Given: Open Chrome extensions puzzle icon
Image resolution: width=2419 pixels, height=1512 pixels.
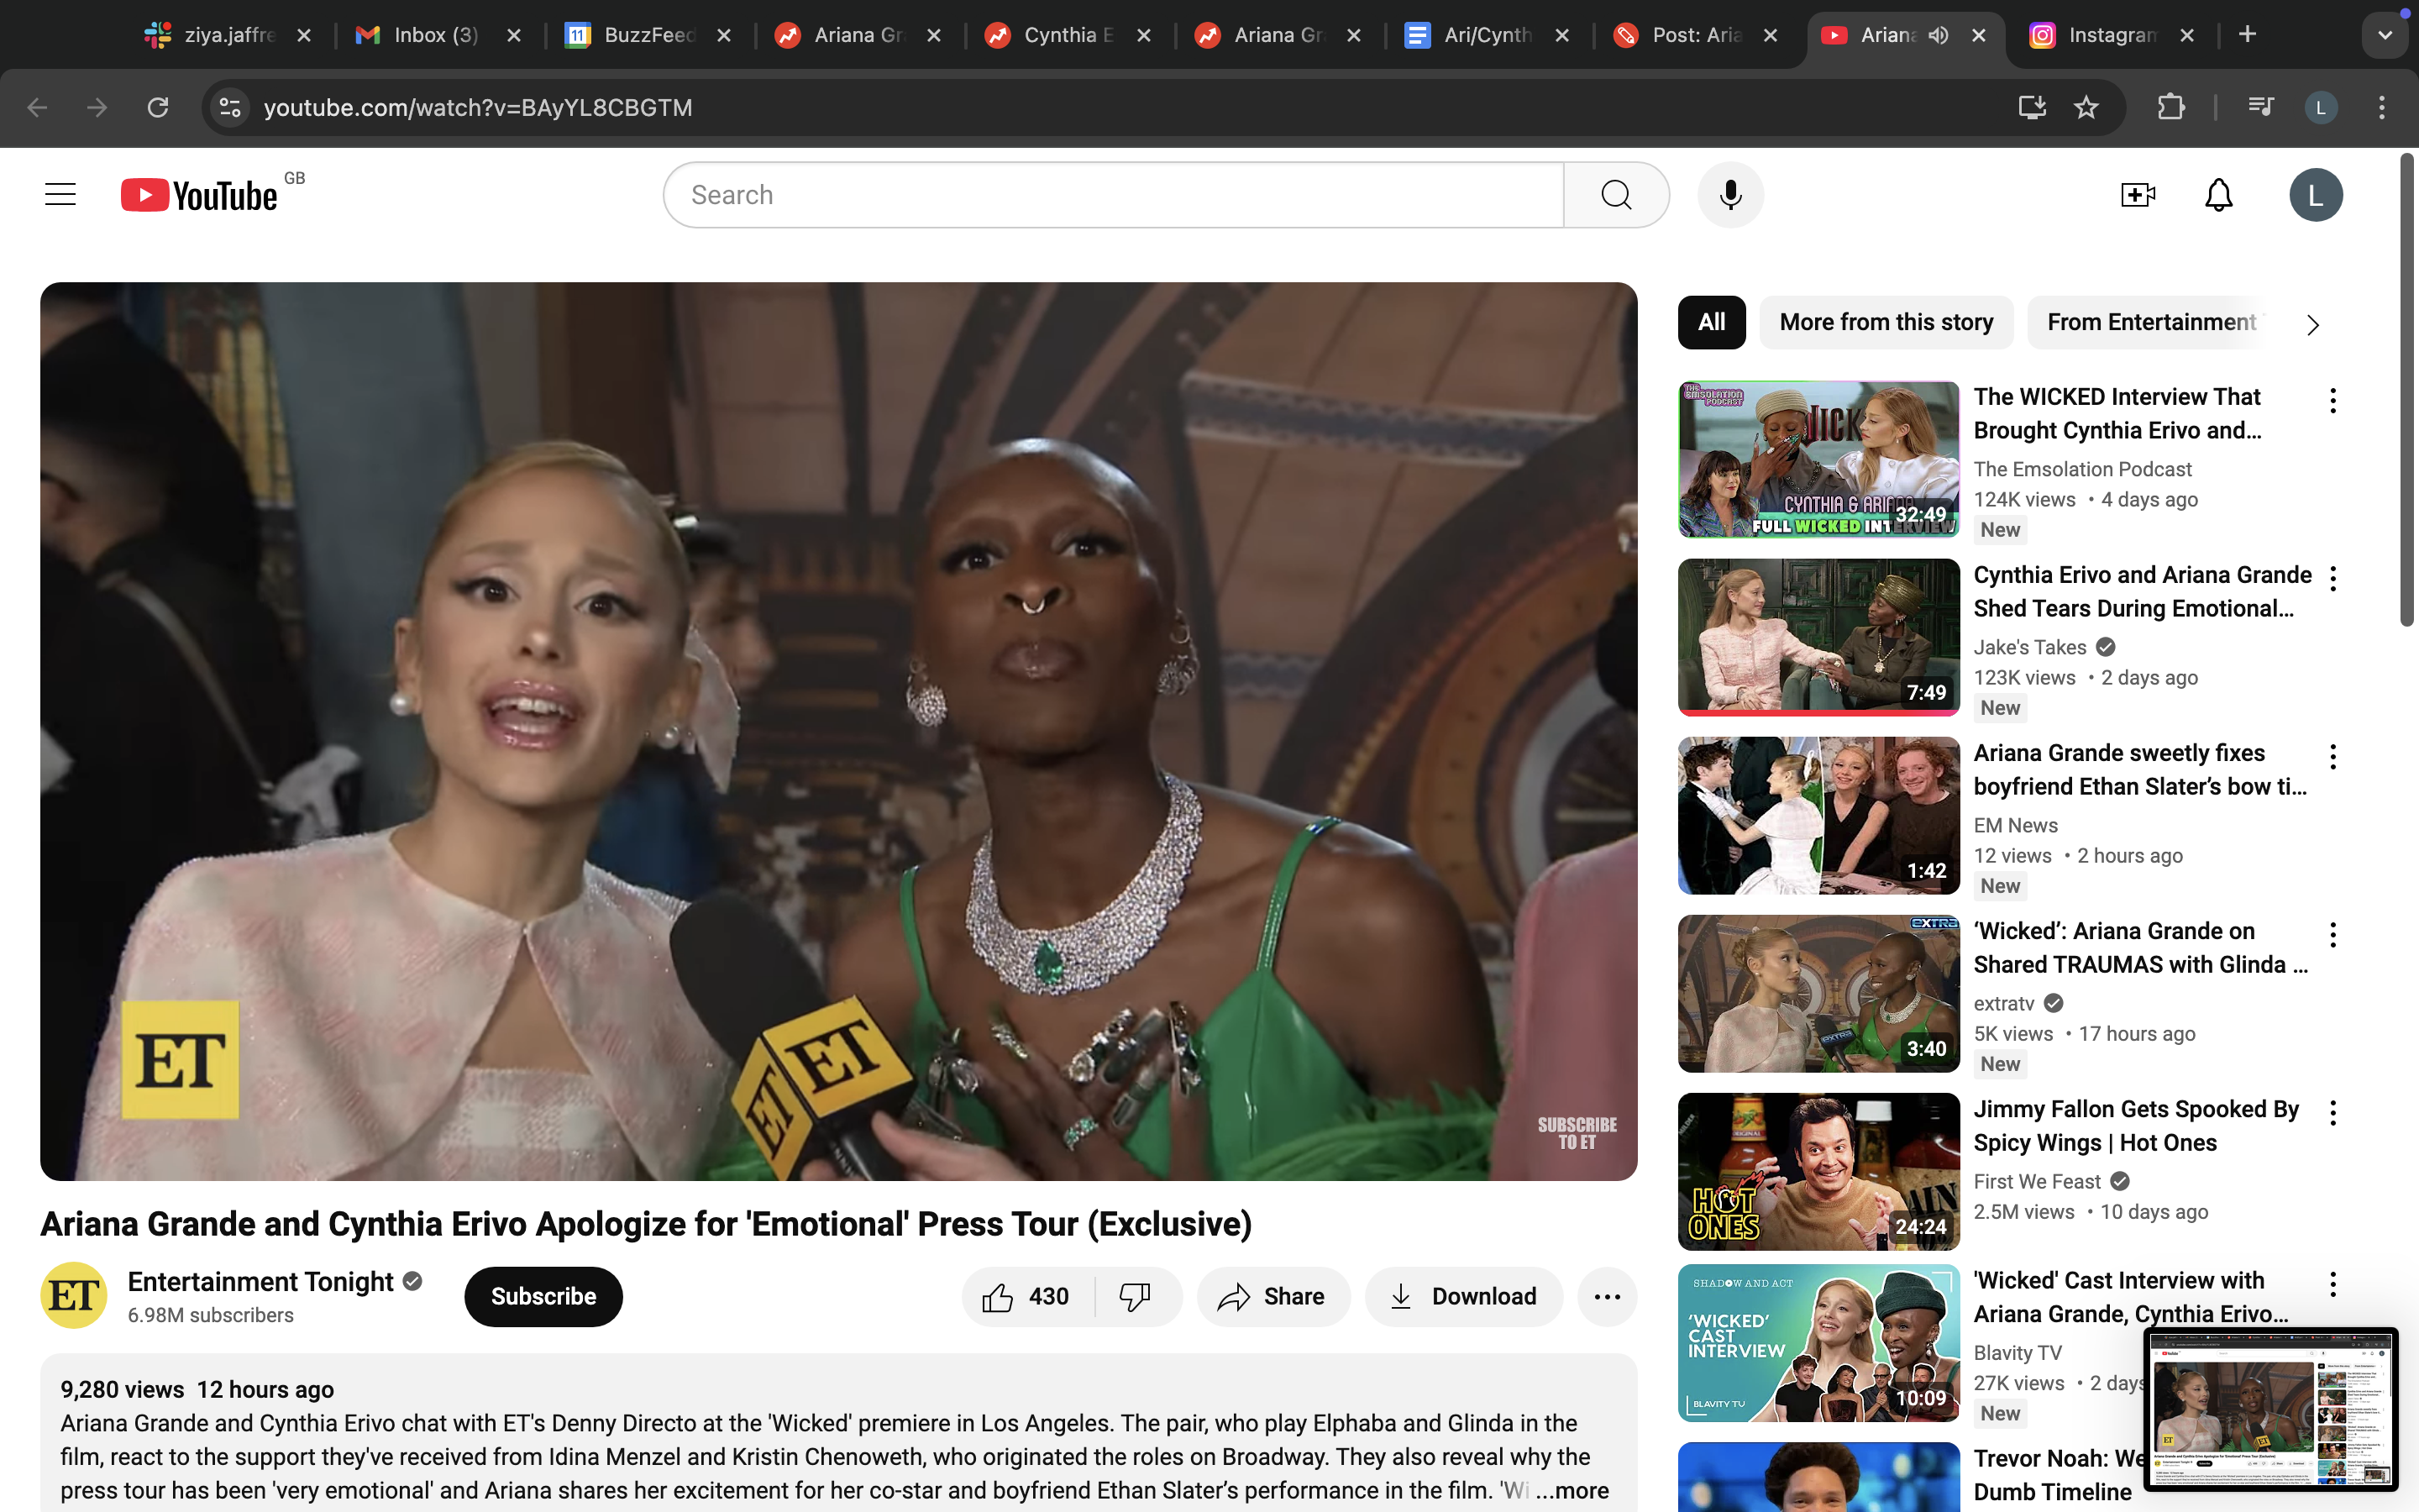Looking at the screenshot, I should [x=2170, y=107].
